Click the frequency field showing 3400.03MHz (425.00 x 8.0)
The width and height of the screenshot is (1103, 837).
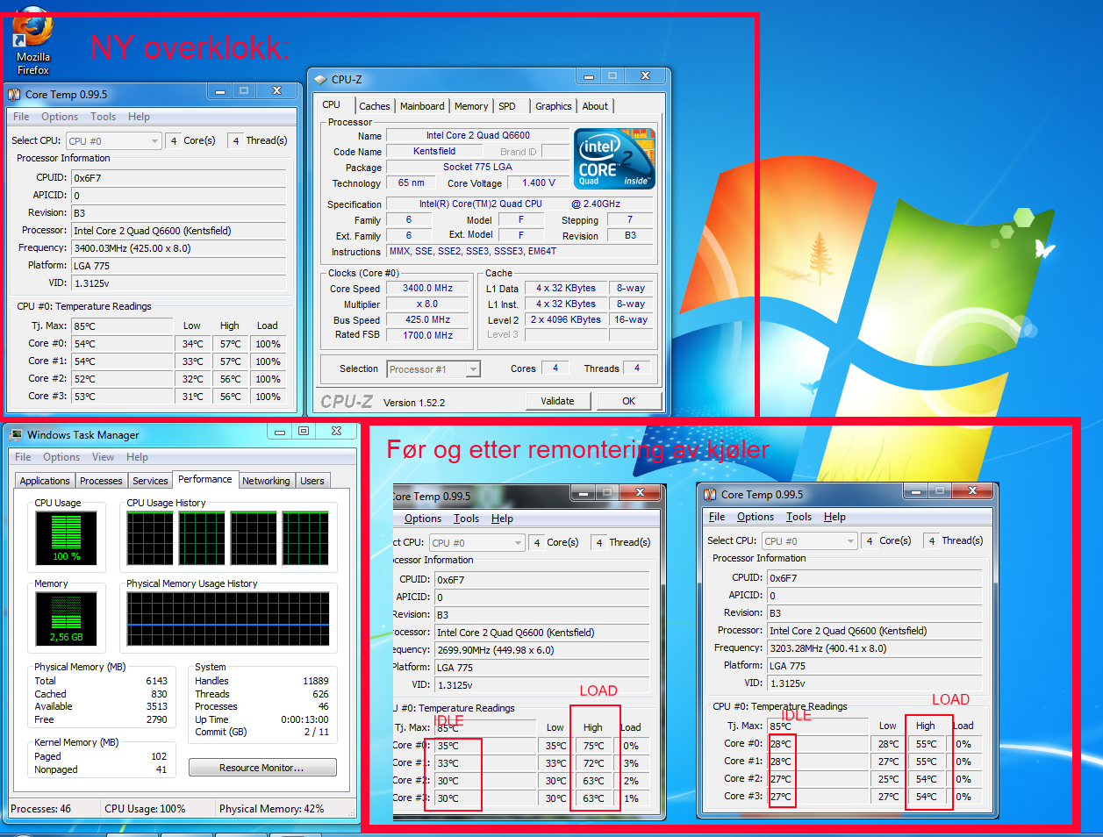tap(179, 248)
